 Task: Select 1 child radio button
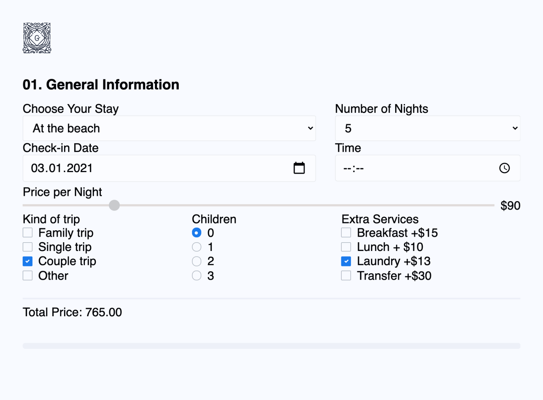tap(196, 247)
